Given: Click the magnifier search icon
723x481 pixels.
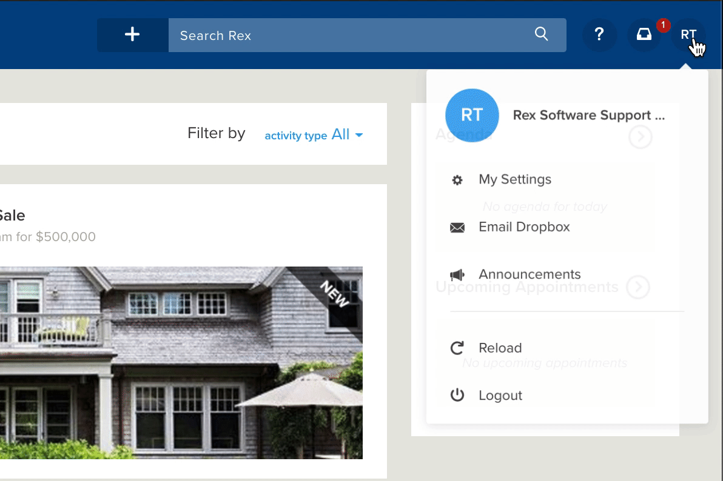Looking at the screenshot, I should point(541,34).
